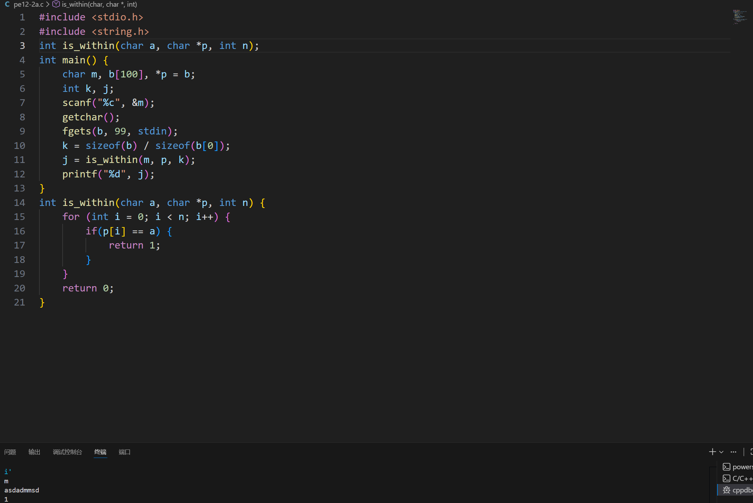Click the maximize panel size icon

point(751,452)
